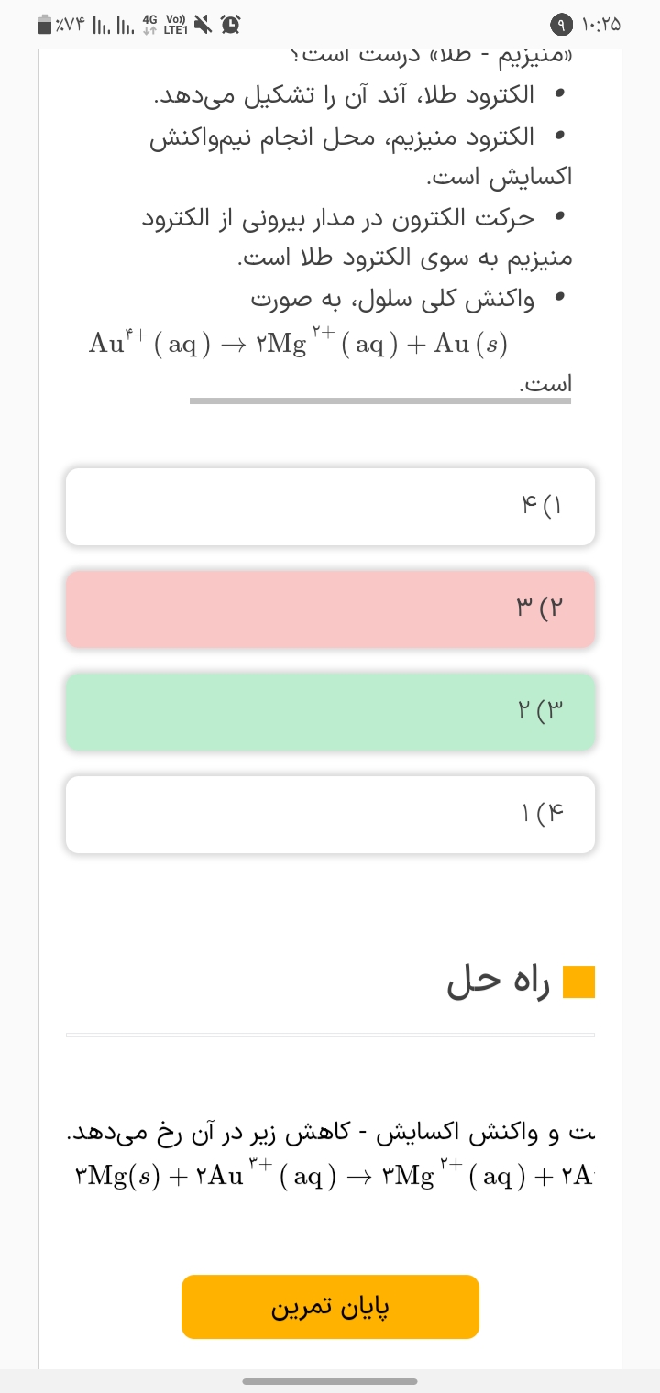
Task: Tap the clock showing ۱۰:۲۵
Action: pyautogui.click(x=600, y=25)
